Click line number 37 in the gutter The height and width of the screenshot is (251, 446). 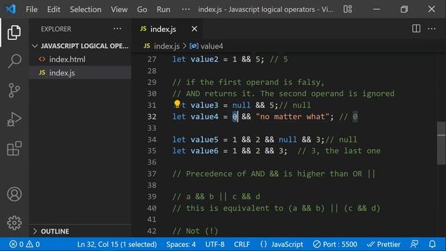(x=152, y=174)
